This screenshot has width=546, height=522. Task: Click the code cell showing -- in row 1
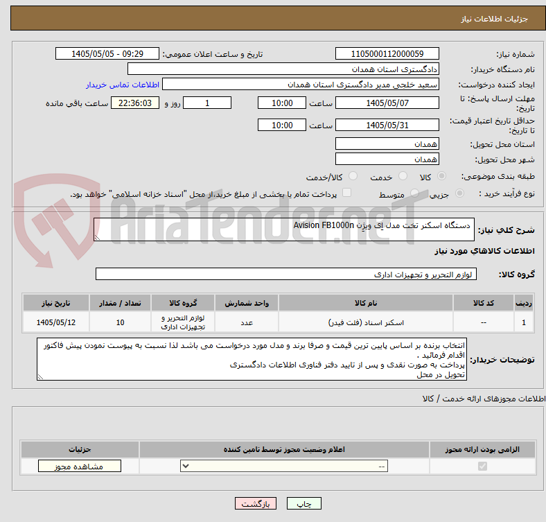(484, 322)
